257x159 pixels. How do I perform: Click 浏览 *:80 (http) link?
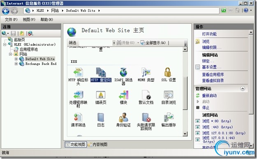coord(216,121)
